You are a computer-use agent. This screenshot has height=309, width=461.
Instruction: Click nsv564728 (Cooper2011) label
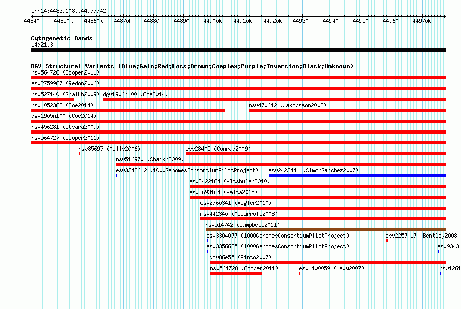(x=244, y=268)
